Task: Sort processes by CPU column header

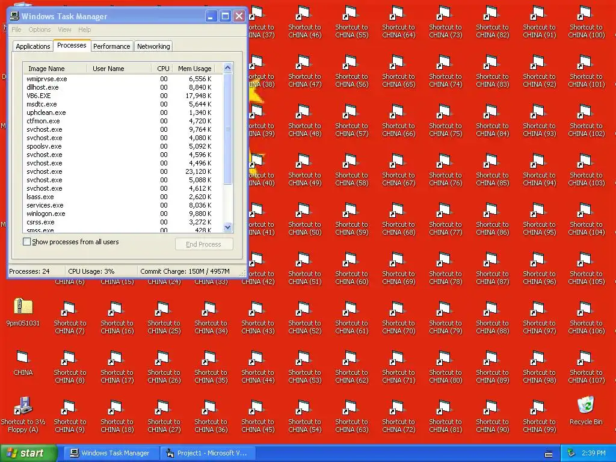Action: [161, 69]
